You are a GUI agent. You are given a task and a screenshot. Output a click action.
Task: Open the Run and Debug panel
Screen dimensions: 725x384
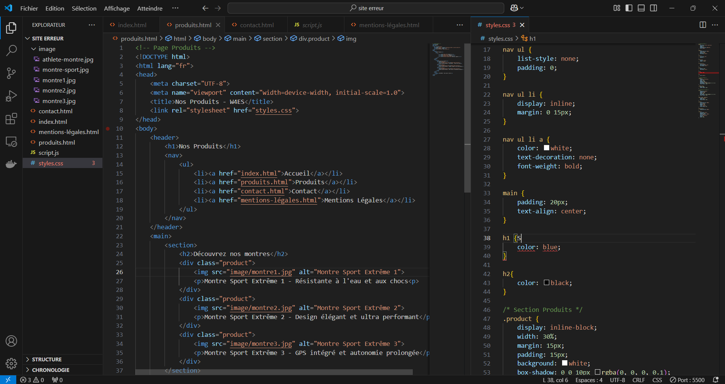[11, 96]
